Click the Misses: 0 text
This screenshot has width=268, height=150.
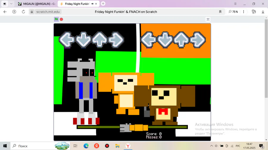154,137
